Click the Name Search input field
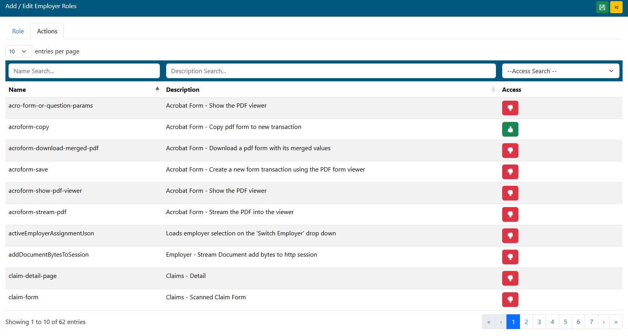Image resolution: width=628 pixels, height=336 pixels. pyautogui.click(x=84, y=71)
